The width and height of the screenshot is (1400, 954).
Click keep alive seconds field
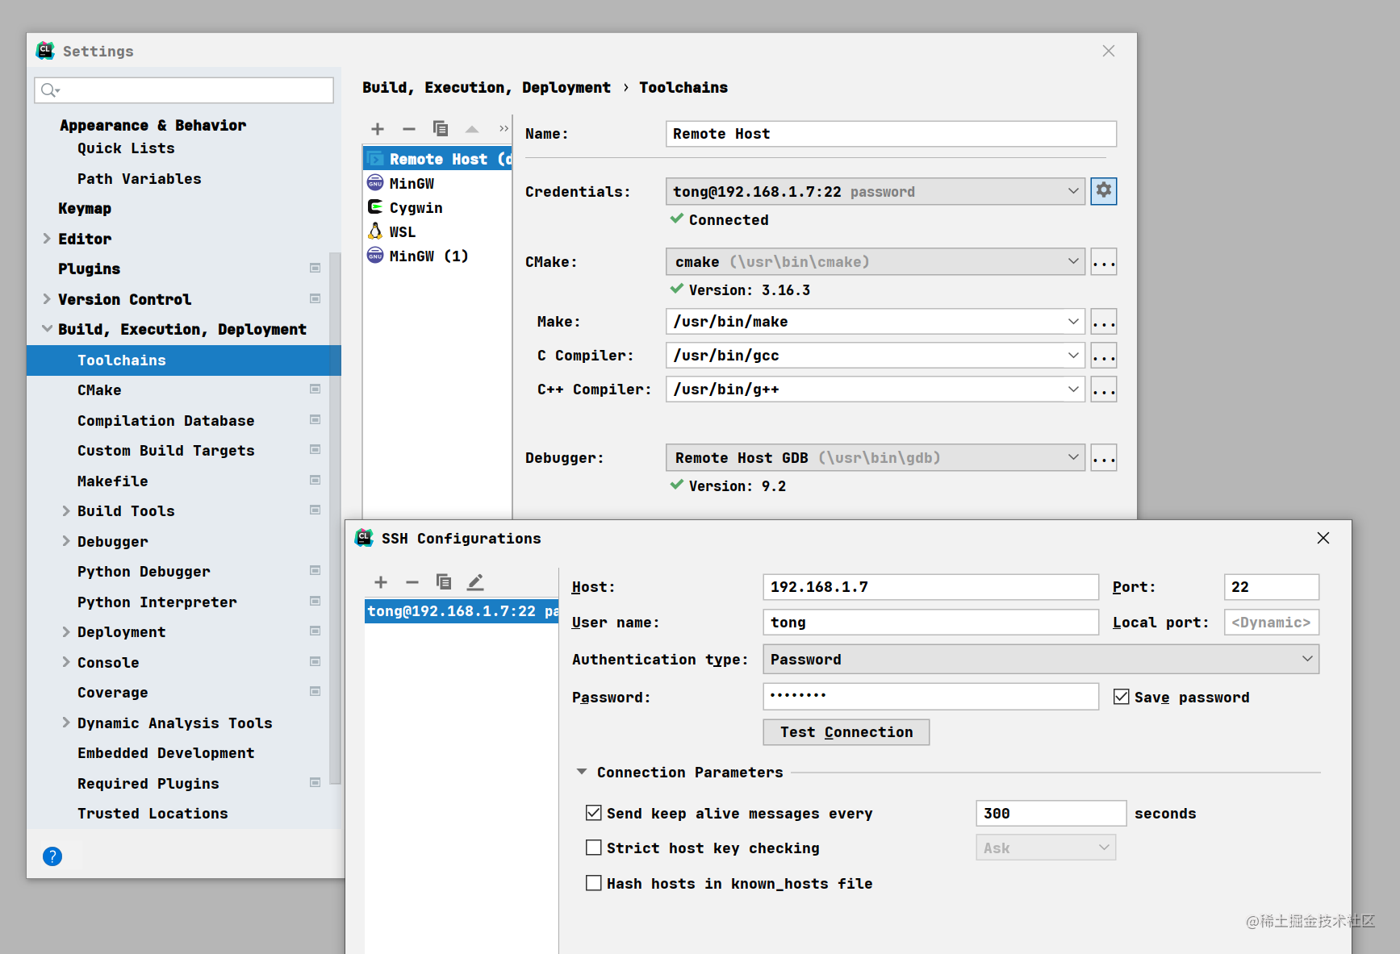1051,813
